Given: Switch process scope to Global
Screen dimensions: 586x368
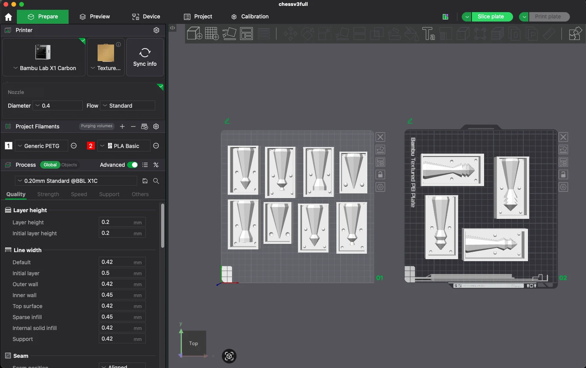Looking at the screenshot, I should [50, 165].
